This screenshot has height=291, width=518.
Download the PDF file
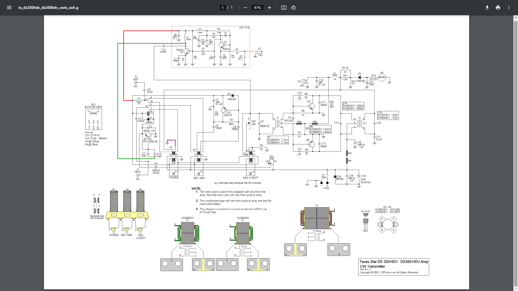pos(487,8)
